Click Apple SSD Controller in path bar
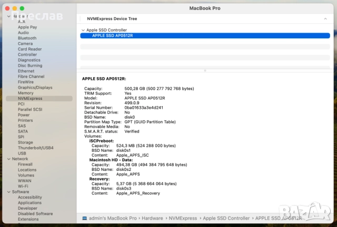 coord(226,218)
